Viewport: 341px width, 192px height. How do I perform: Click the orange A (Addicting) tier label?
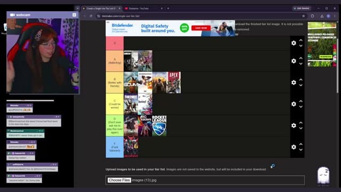[115, 61]
